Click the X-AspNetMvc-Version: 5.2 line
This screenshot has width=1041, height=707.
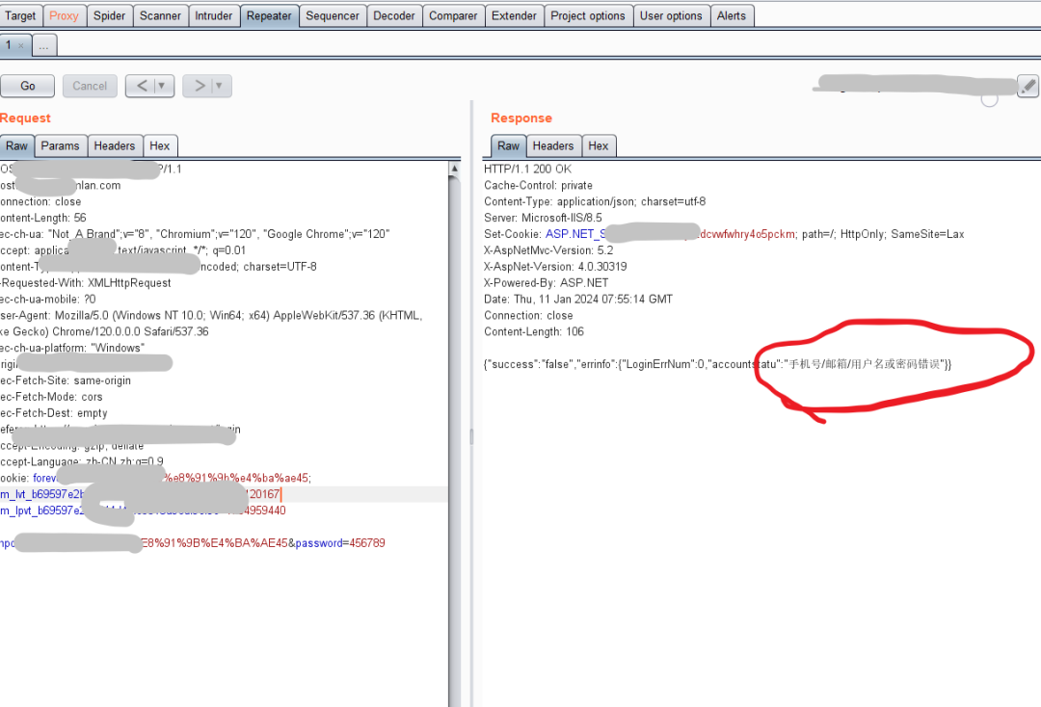(x=548, y=250)
